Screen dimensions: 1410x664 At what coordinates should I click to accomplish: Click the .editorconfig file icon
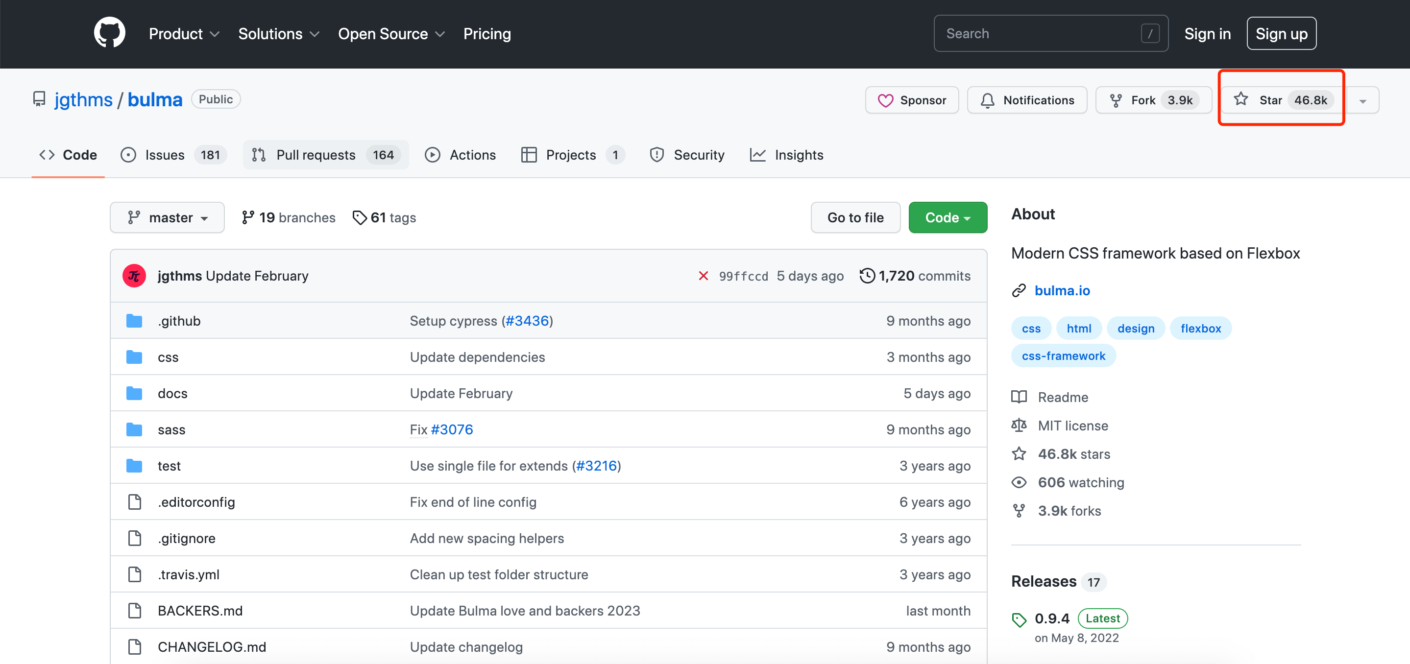click(135, 501)
